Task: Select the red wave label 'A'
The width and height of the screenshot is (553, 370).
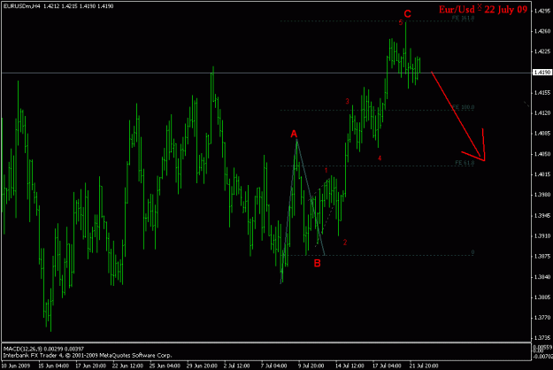Action: click(294, 134)
